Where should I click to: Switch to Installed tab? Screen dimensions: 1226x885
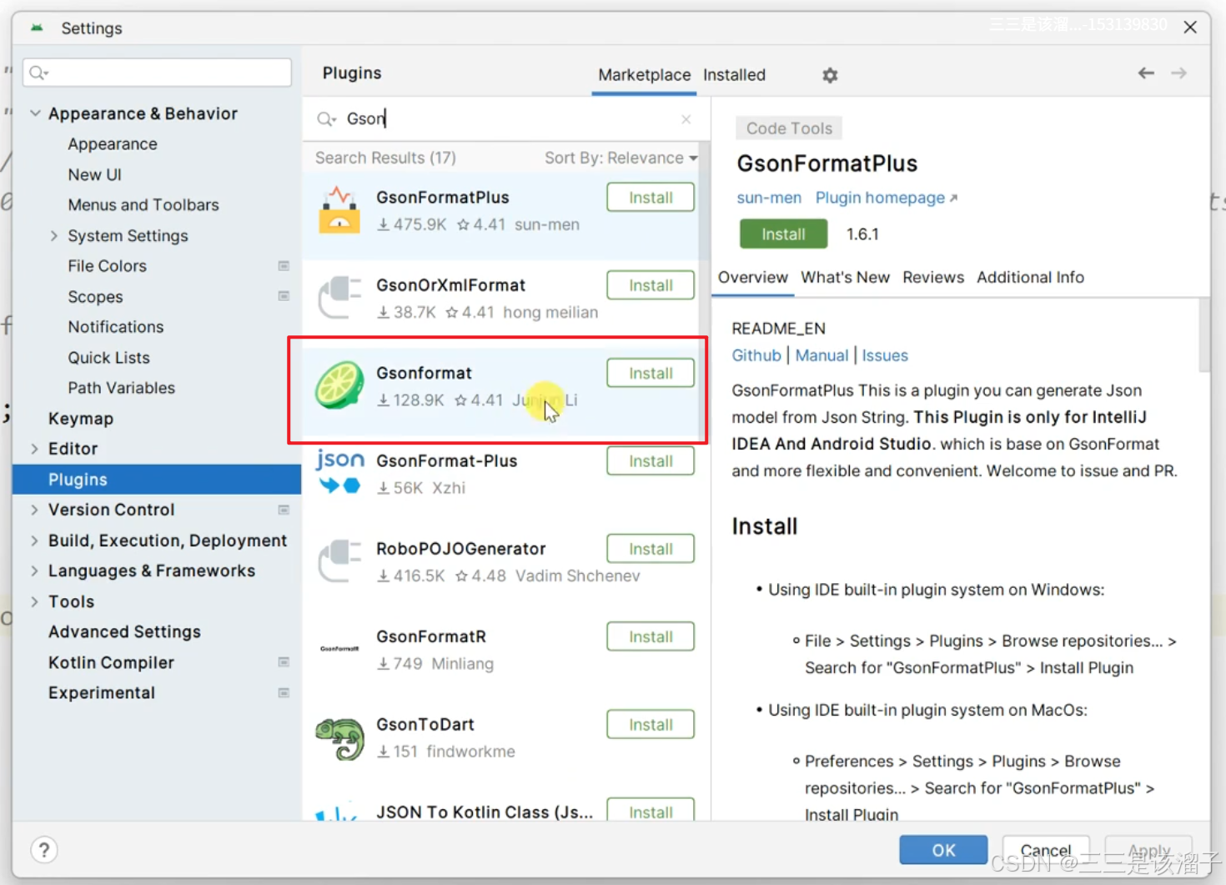coord(734,75)
